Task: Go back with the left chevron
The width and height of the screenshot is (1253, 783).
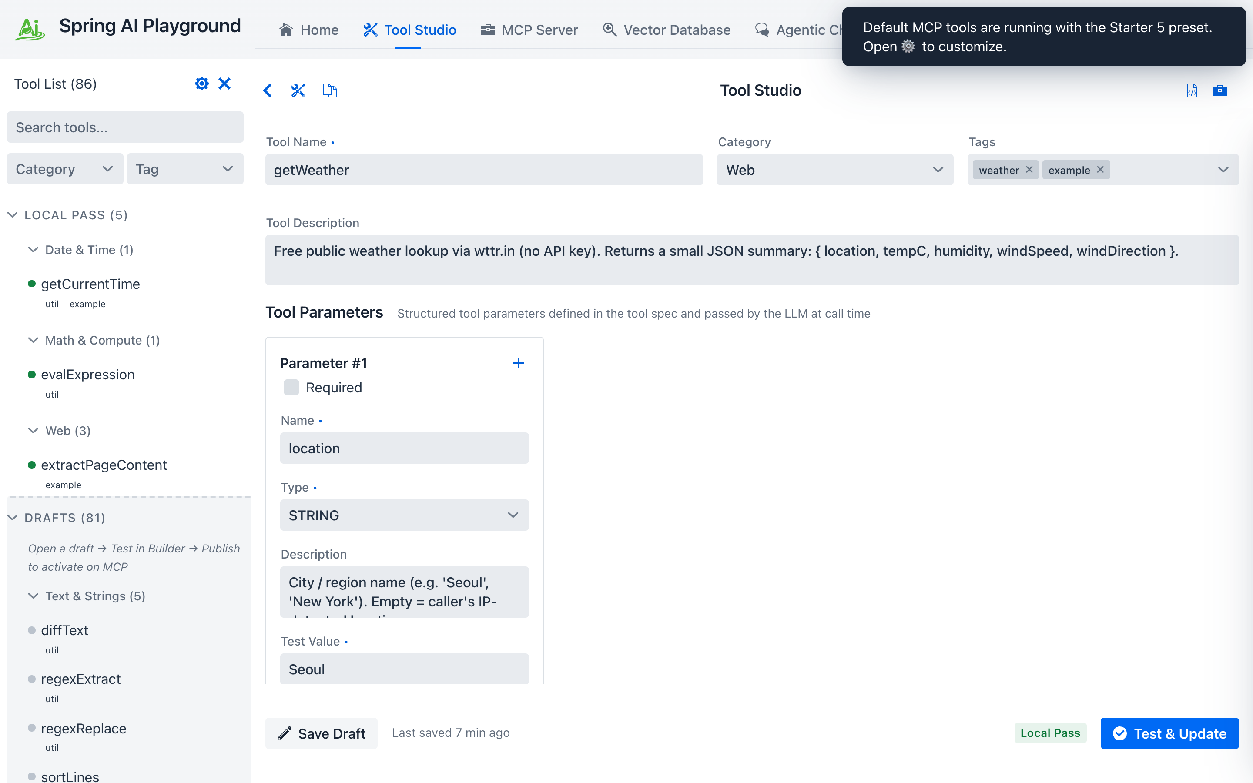Action: point(268,90)
